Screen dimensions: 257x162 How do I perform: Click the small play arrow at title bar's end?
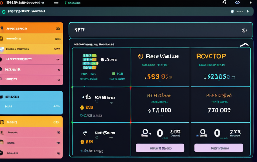tap(251, 3)
